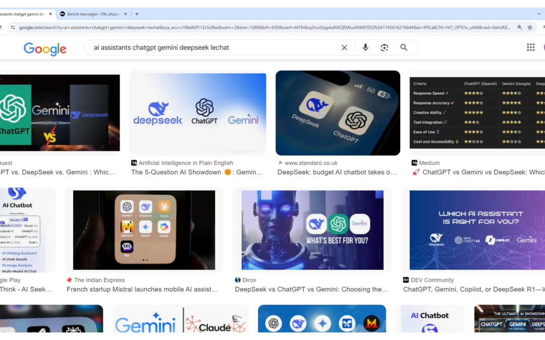Close the Bericht toevoegen tab
Viewport: 545px width, 340px height.
coord(125,14)
